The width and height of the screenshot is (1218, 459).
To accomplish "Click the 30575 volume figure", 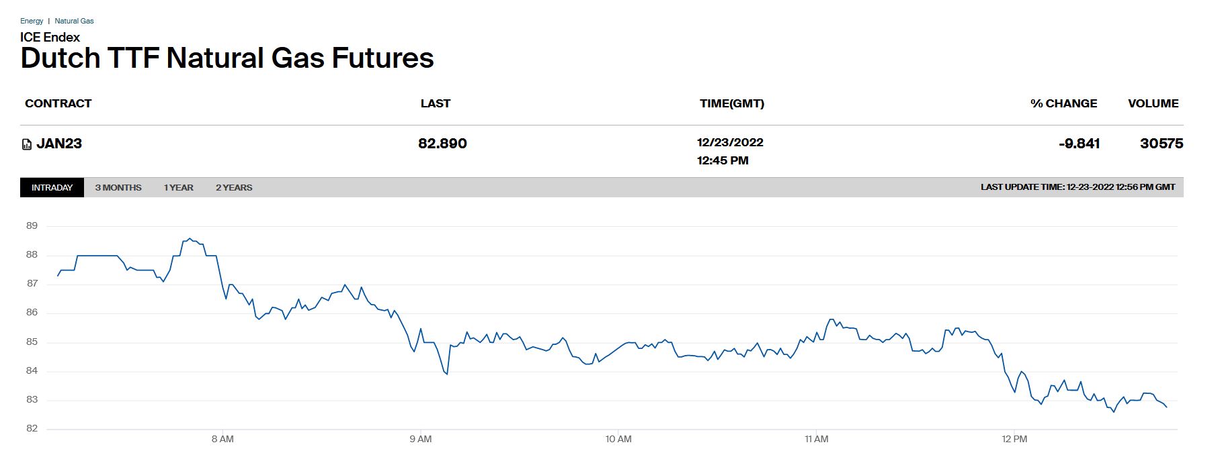I will click(x=1162, y=144).
